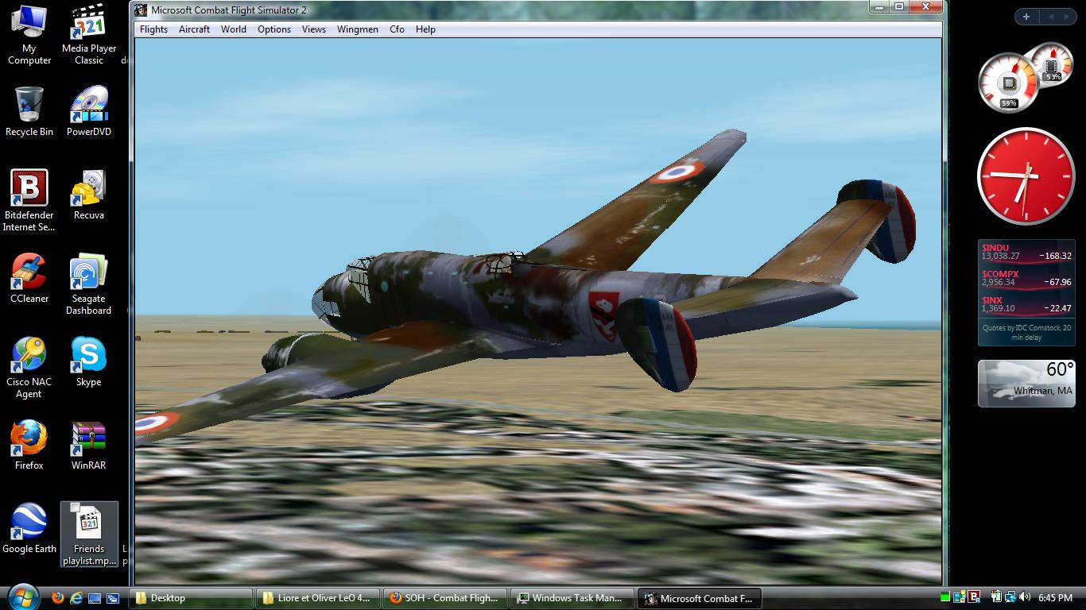Image resolution: width=1086 pixels, height=610 pixels.
Task: Select the Google Earth desktop icon
Action: click(x=29, y=528)
